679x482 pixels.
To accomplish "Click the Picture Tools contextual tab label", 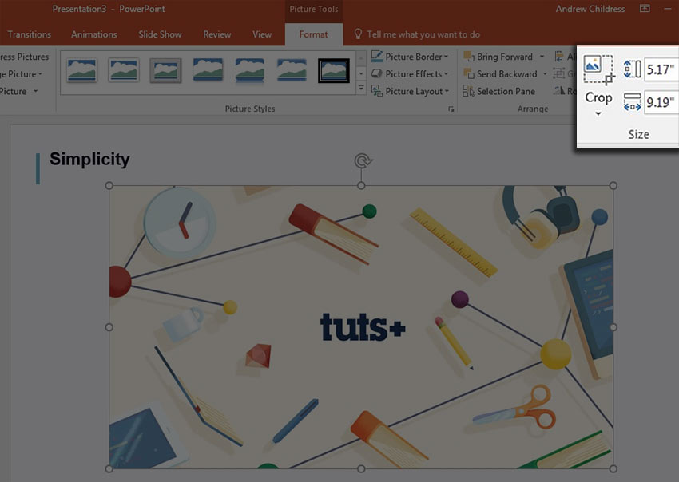I will tap(313, 9).
